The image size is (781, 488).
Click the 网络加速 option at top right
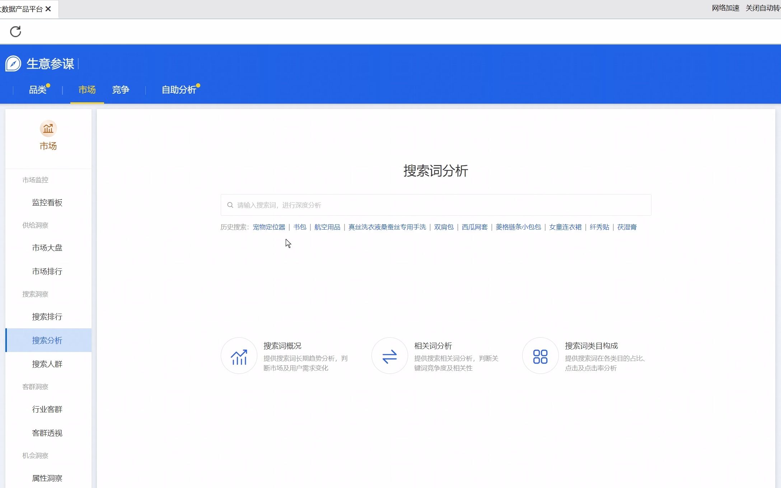click(x=726, y=8)
